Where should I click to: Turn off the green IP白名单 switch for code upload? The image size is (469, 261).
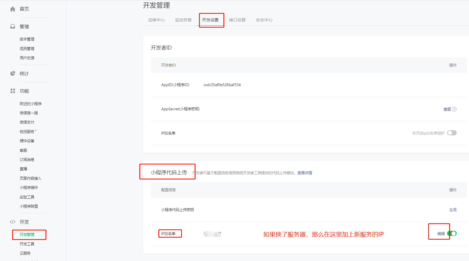coord(452,233)
